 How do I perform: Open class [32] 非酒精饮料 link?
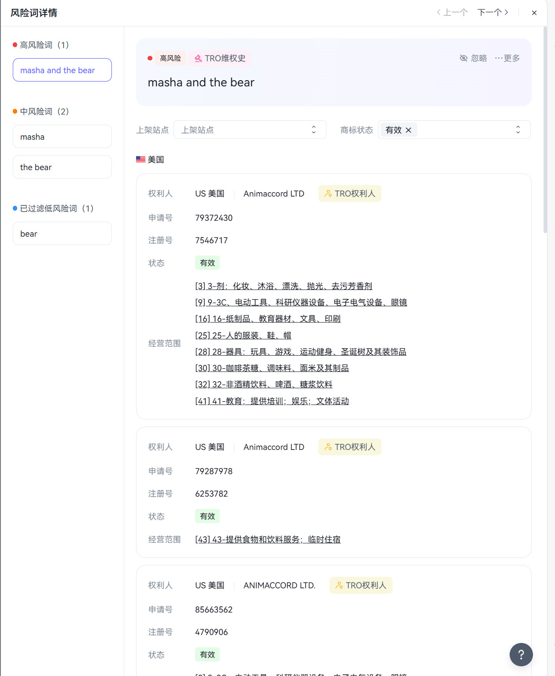[264, 384]
